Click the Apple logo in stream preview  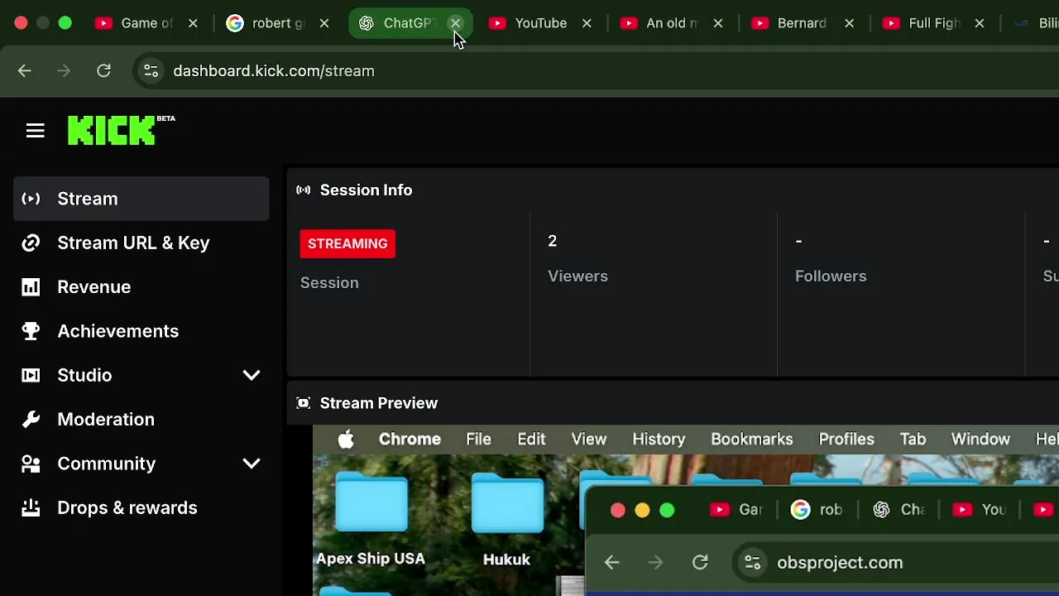(346, 440)
